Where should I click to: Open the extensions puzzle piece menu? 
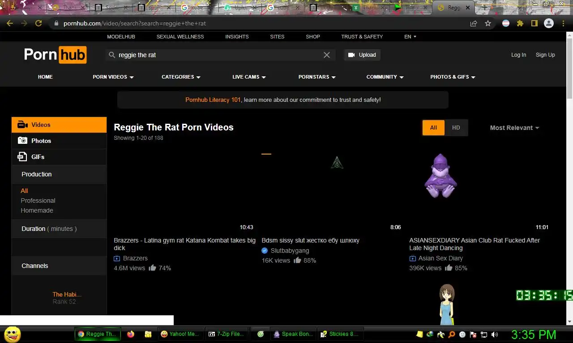coord(520,23)
